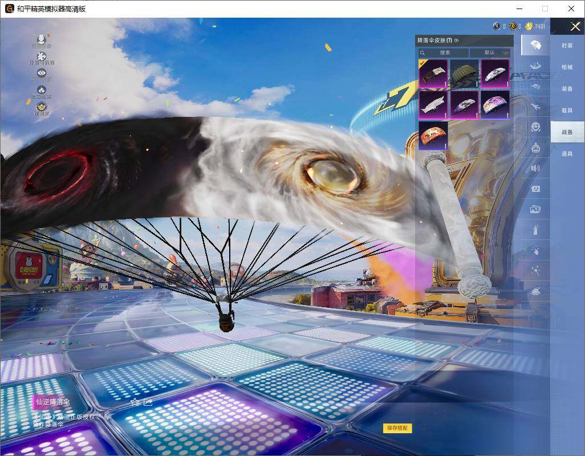
Task: Switch to the 时装 tab
Action: 567,46
